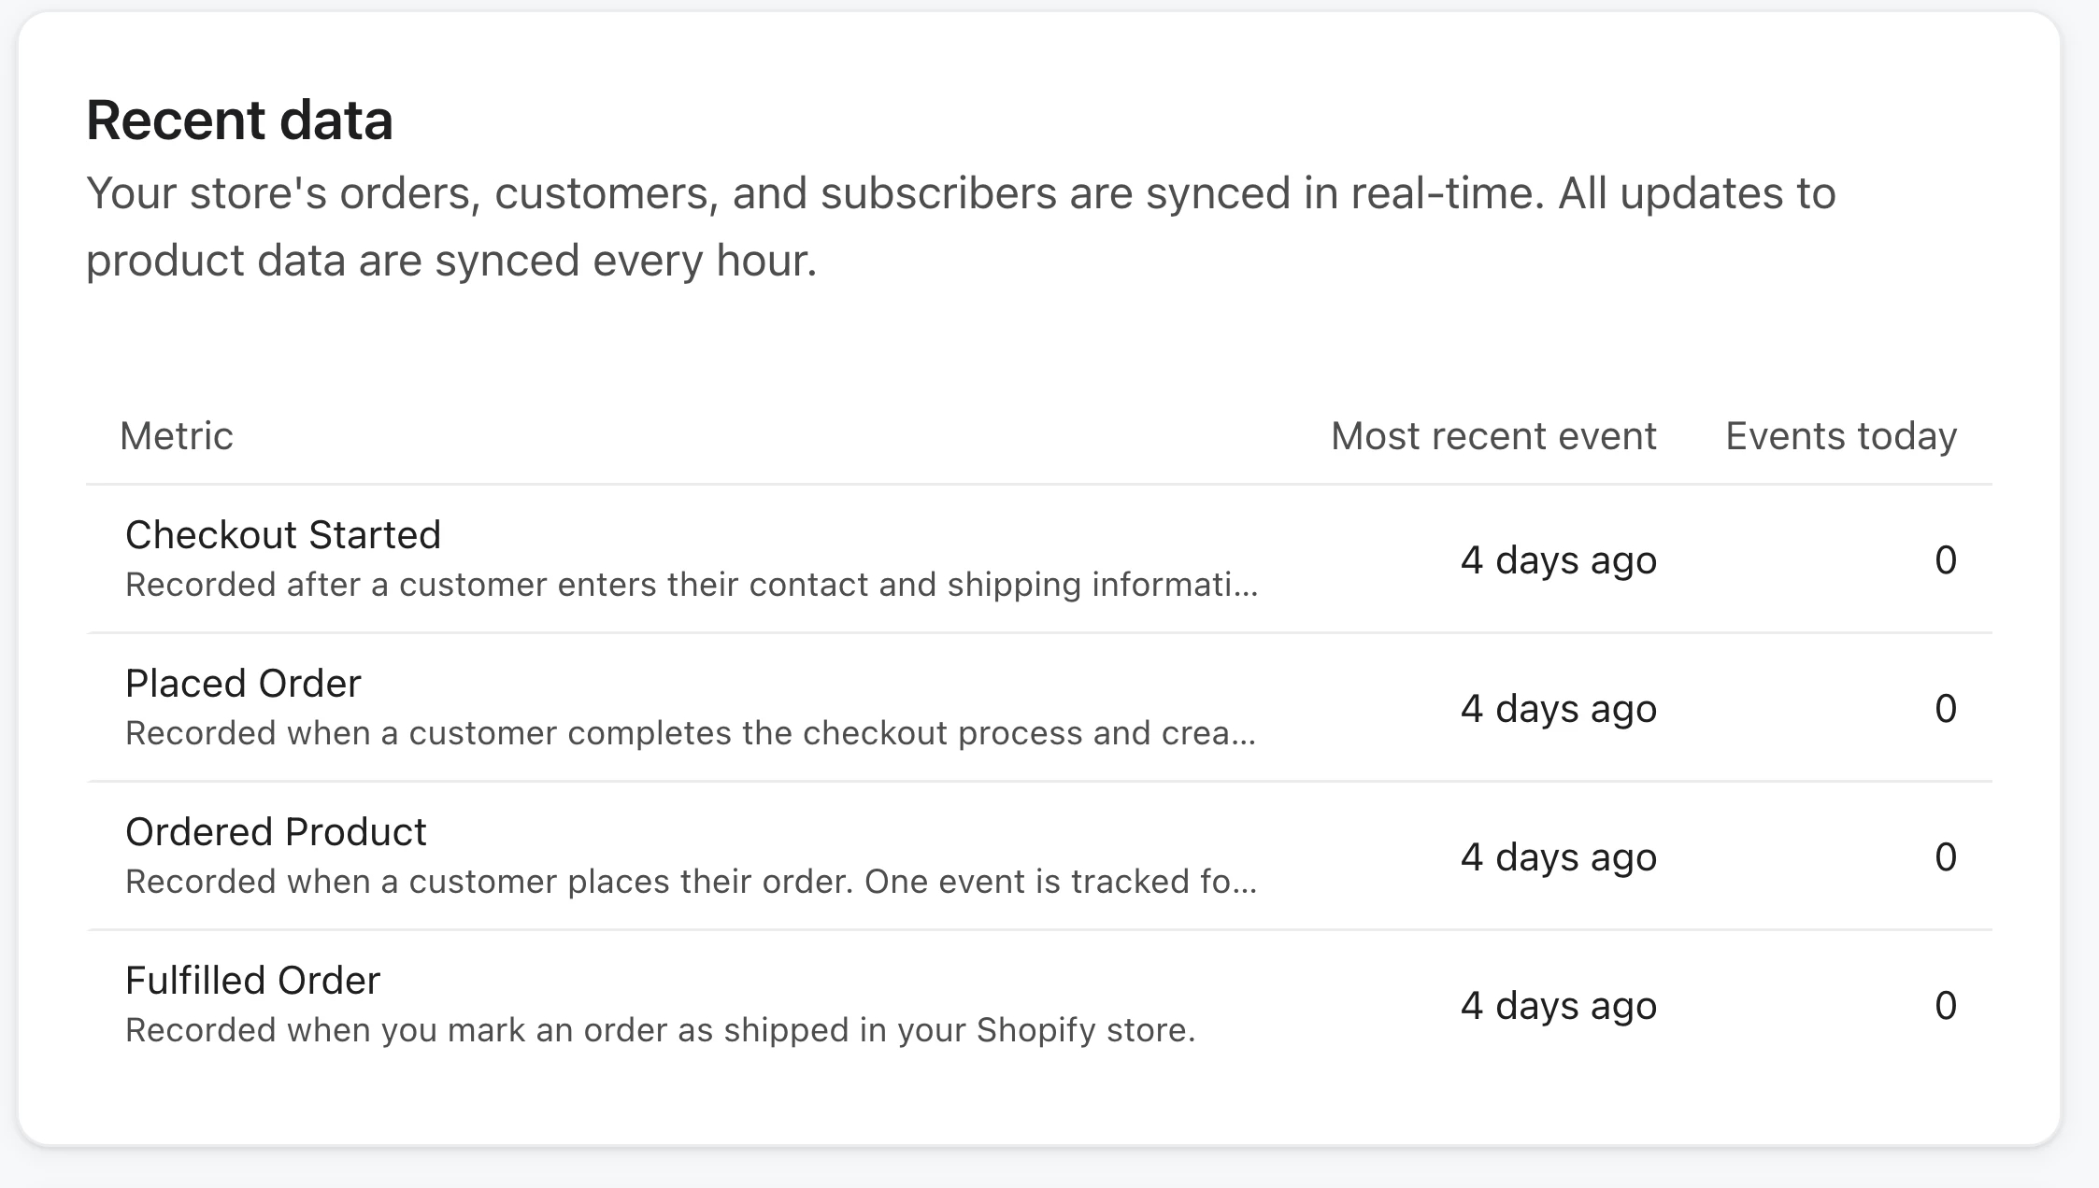Select the Placed Order description text

691,733
